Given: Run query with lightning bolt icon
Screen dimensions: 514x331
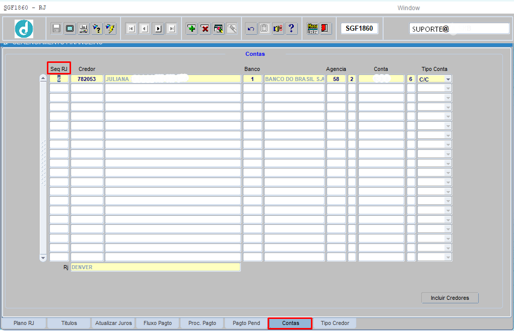Looking at the screenshot, I should click(x=110, y=29).
